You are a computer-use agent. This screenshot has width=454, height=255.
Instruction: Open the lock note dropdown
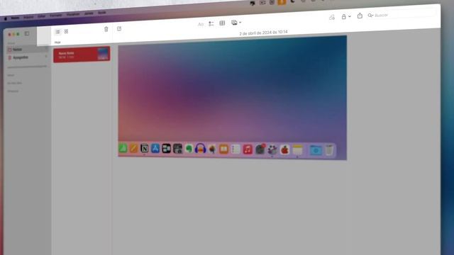point(345,17)
